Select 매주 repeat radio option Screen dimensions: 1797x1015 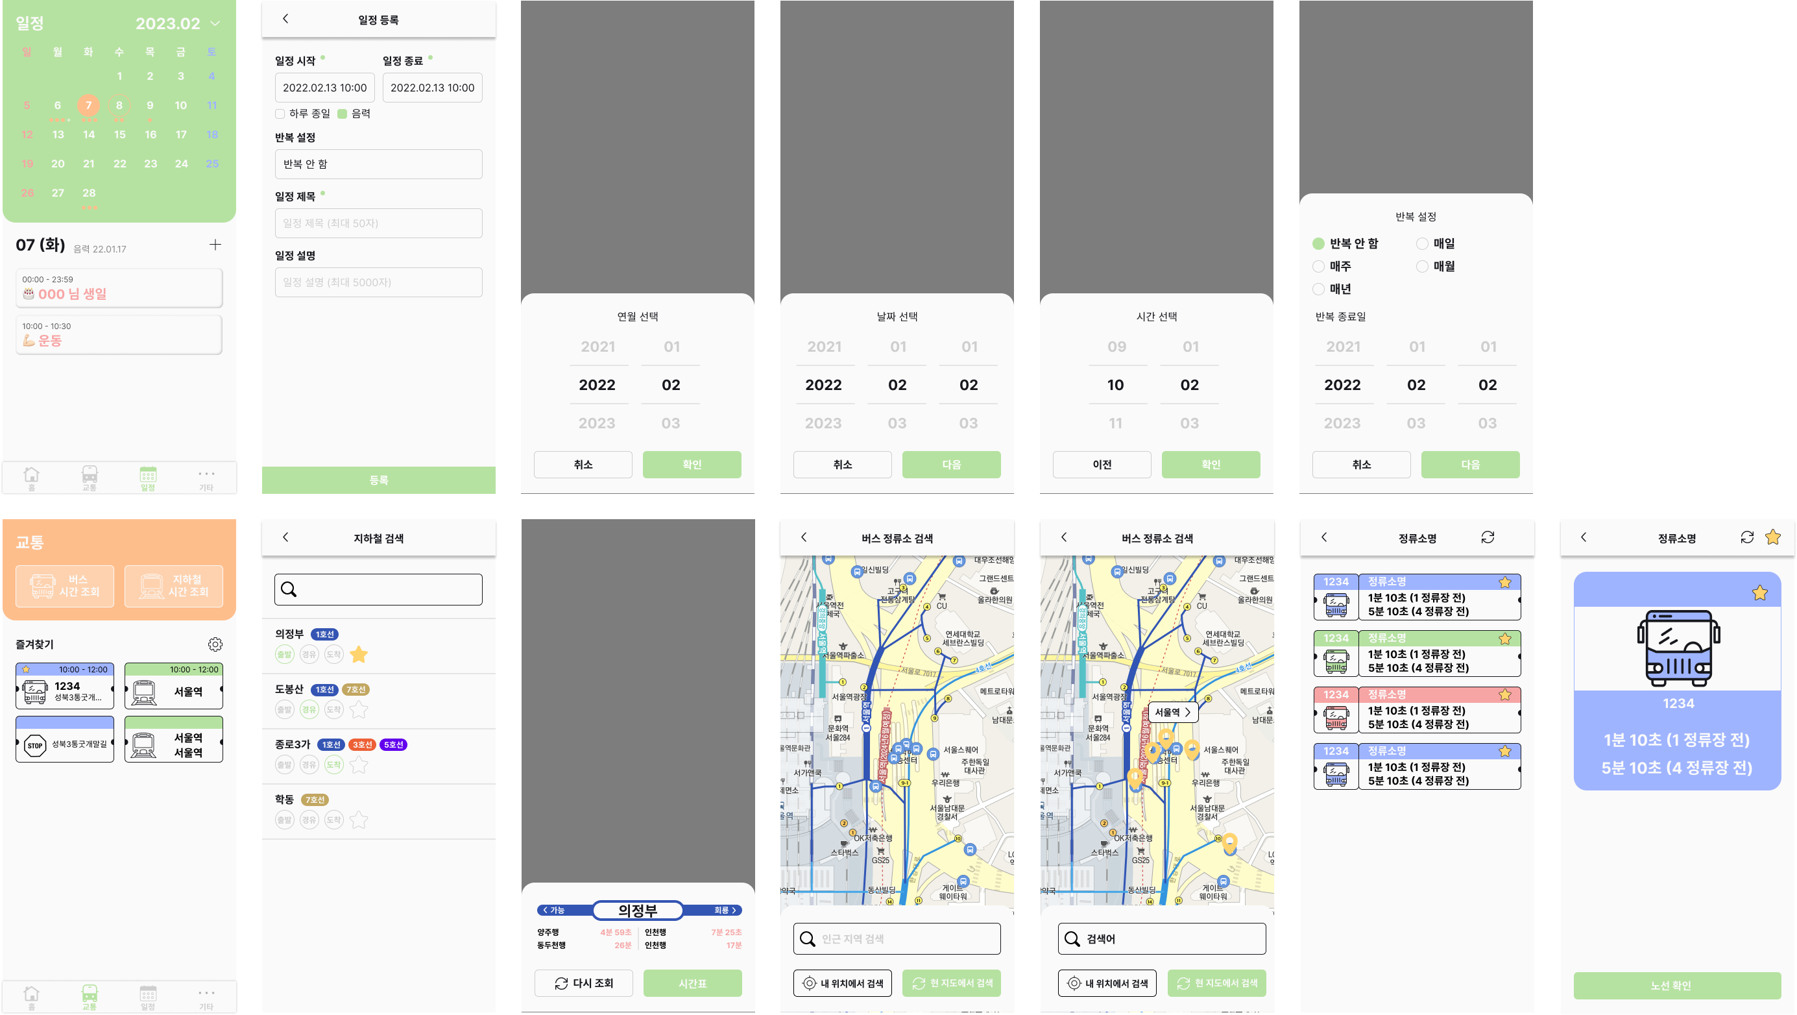(1318, 266)
